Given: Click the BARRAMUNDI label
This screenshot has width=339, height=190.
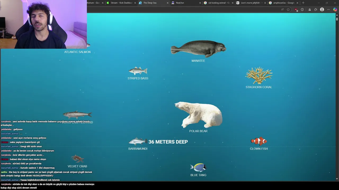Looking at the screenshot, I should click(138, 149).
